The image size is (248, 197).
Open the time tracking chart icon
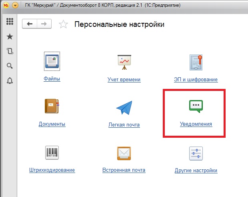pos(124,62)
